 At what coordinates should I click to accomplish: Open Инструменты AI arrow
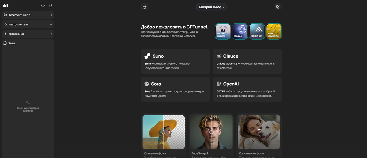tap(51, 24)
